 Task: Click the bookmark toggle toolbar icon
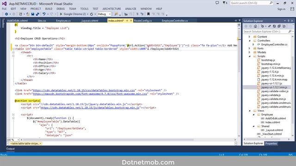pyautogui.click(x=148, y=14)
